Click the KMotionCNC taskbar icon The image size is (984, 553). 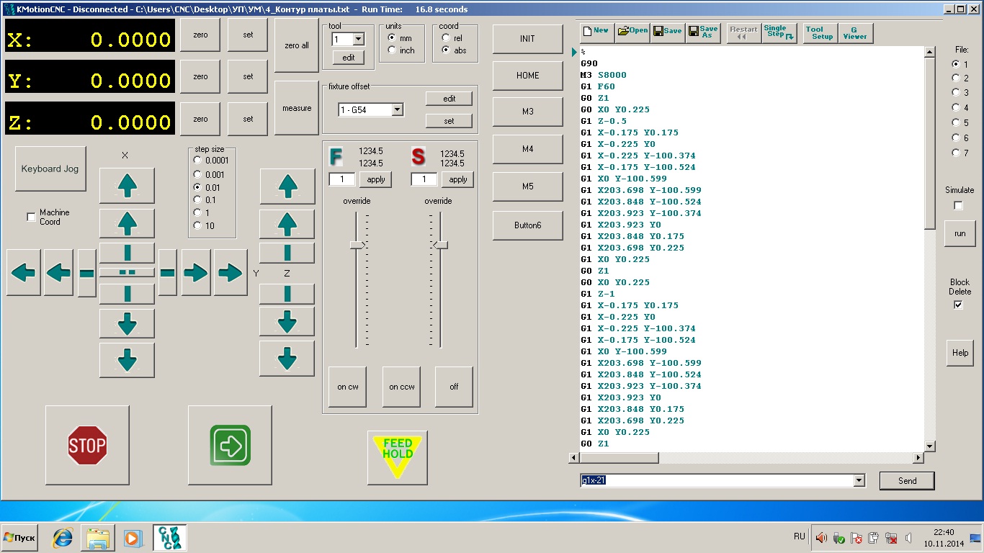[170, 538]
